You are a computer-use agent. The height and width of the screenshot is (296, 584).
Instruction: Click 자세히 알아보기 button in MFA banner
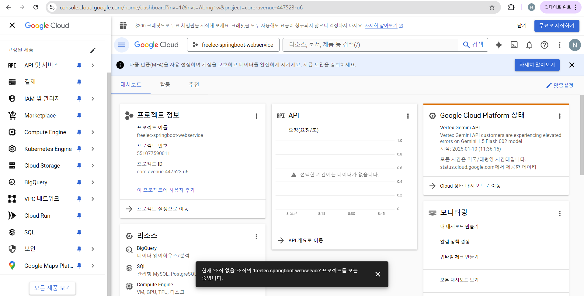(x=537, y=65)
